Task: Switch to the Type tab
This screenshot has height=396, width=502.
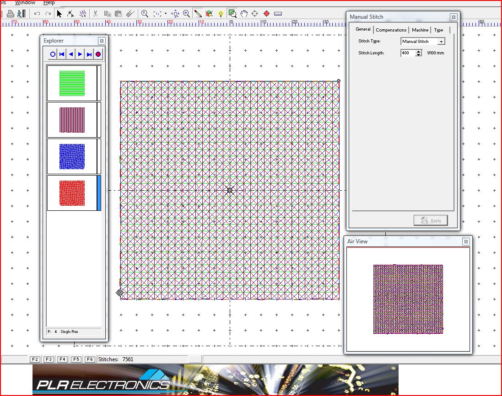Action: tap(438, 30)
